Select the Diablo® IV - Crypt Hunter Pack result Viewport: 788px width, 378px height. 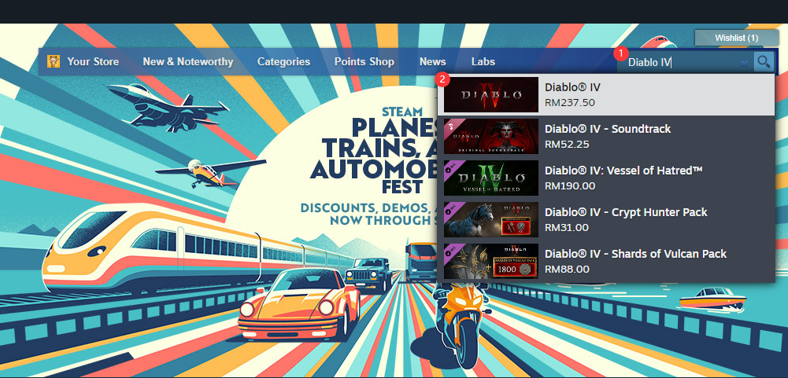pyautogui.click(x=606, y=219)
